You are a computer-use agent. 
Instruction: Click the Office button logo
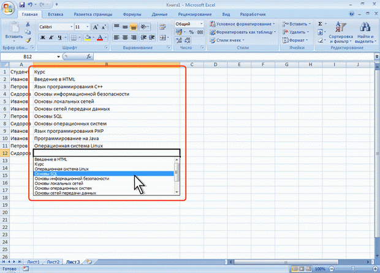tap(7, 9)
